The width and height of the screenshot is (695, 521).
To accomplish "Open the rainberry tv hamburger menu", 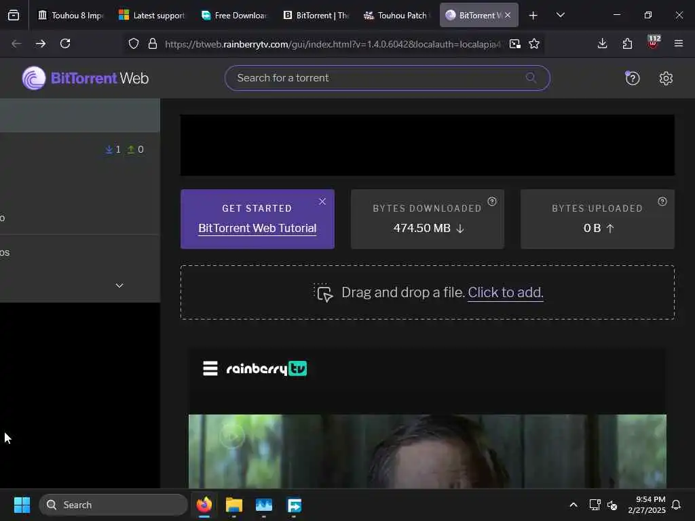I will [x=210, y=368].
